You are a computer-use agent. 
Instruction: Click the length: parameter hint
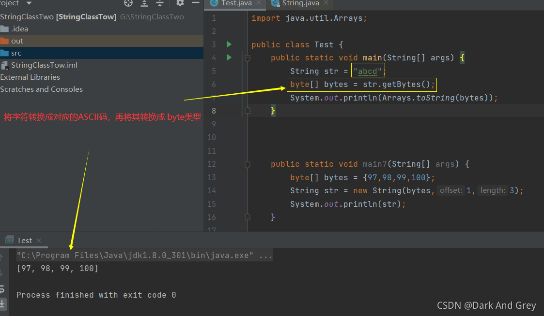[492, 190]
